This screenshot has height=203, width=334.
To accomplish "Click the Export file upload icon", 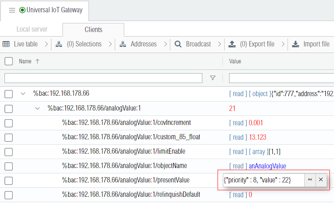I will 232,44.
